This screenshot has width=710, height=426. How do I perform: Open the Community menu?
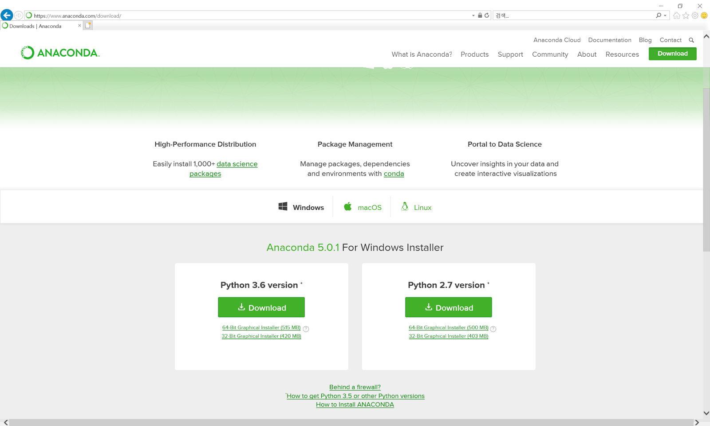pos(550,54)
